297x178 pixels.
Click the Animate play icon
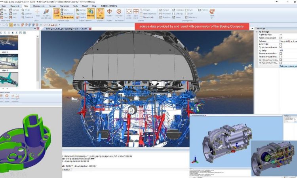coord(119,11)
